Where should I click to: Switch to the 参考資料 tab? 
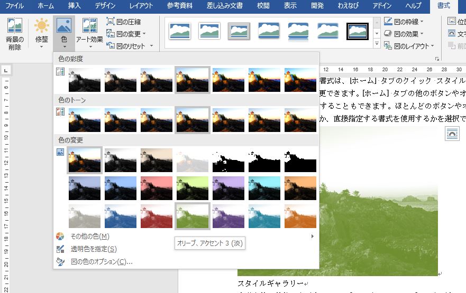pos(179,5)
